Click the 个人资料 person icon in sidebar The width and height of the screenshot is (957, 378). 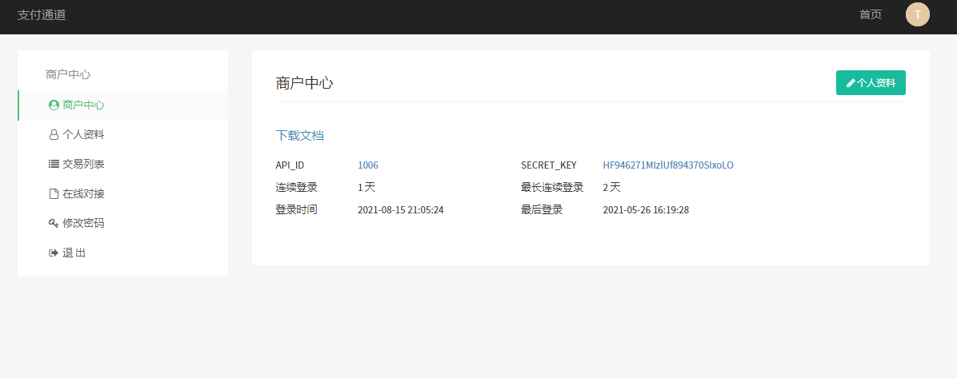pyautogui.click(x=54, y=135)
